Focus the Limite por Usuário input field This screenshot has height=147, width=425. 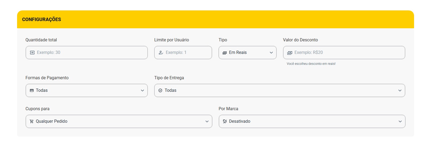(x=187, y=53)
